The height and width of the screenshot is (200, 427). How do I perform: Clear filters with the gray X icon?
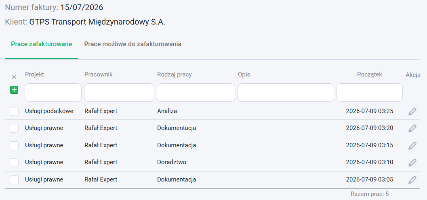pyautogui.click(x=14, y=77)
